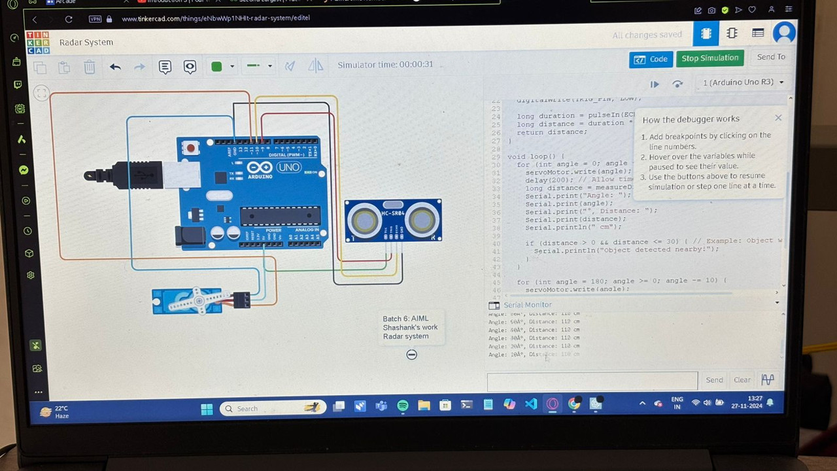Click the green wire color swatch
Screen dimensions: 837x471
coord(216,66)
